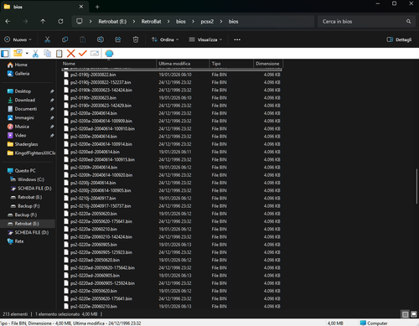Click the Share icon in dark toolbar
This screenshot has width=419, height=326.
tap(118, 39)
